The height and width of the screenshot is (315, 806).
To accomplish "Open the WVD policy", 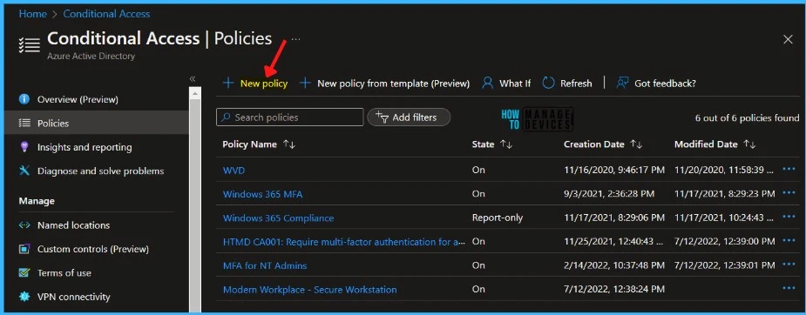I will [x=234, y=171].
